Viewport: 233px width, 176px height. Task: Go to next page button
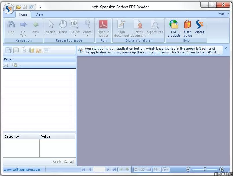point(108,169)
